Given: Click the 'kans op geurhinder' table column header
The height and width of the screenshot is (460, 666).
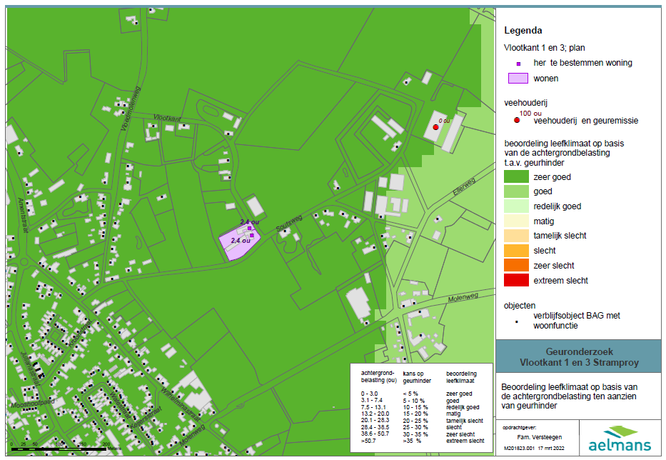Looking at the screenshot, I should tap(417, 377).
